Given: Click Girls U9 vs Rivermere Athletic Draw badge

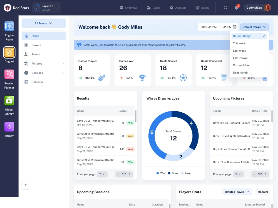Looking at the screenshot, I should (130, 136).
